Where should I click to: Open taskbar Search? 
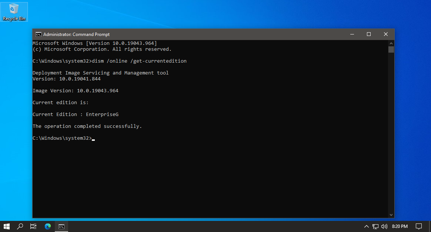[20, 226]
